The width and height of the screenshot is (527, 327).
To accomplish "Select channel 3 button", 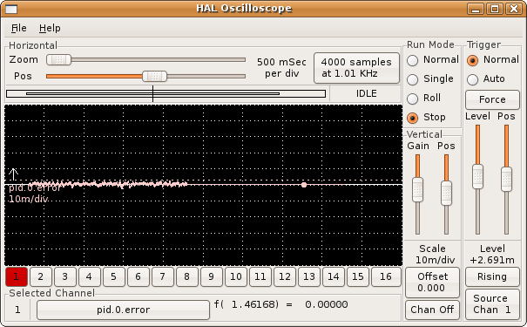I will (64, 277).
